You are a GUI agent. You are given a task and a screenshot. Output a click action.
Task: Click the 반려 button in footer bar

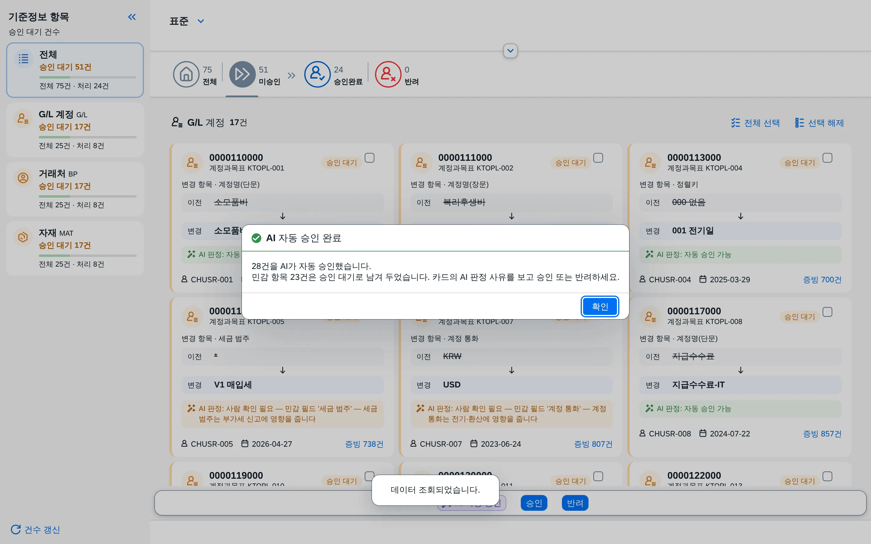point(575,503)
